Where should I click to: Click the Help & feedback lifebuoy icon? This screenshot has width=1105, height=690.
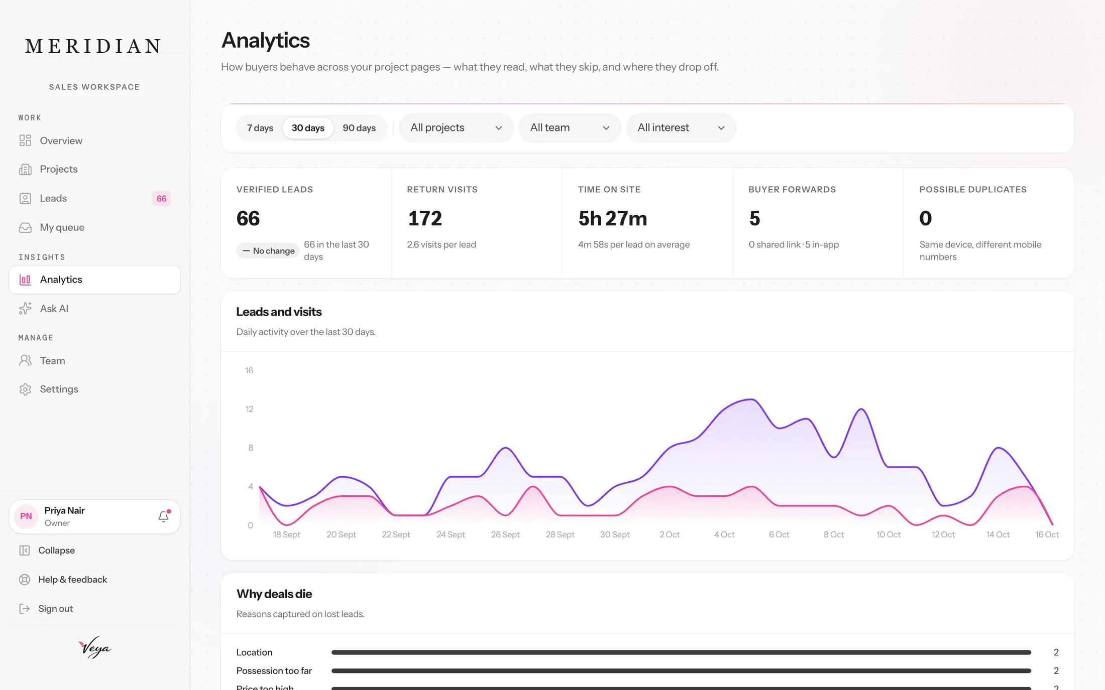[25, 579]
